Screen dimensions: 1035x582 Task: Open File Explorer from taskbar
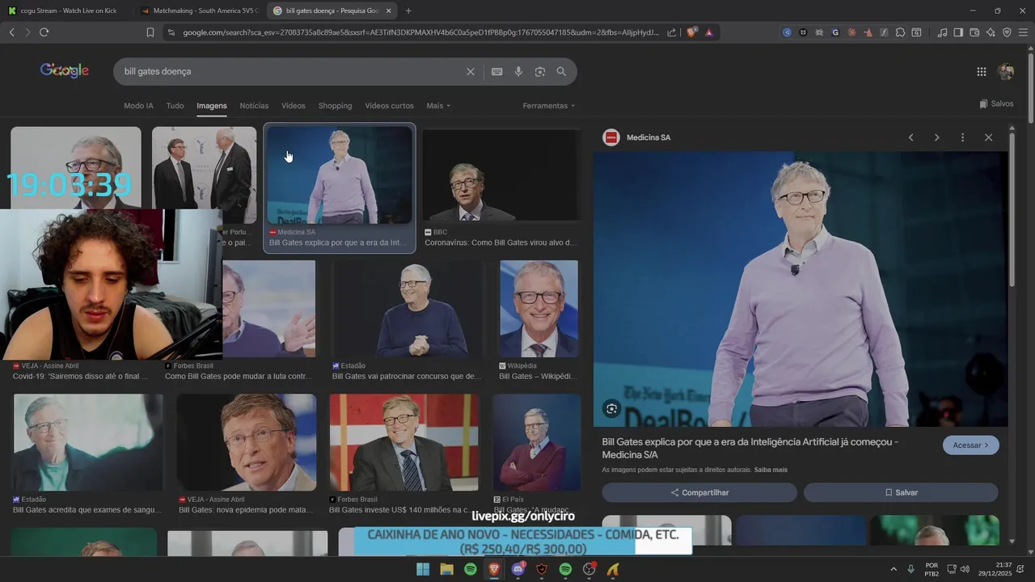coord(446,570)
